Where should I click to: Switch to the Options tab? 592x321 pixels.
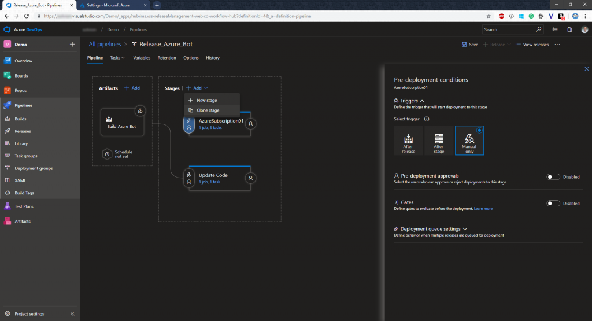coord(191,58)
